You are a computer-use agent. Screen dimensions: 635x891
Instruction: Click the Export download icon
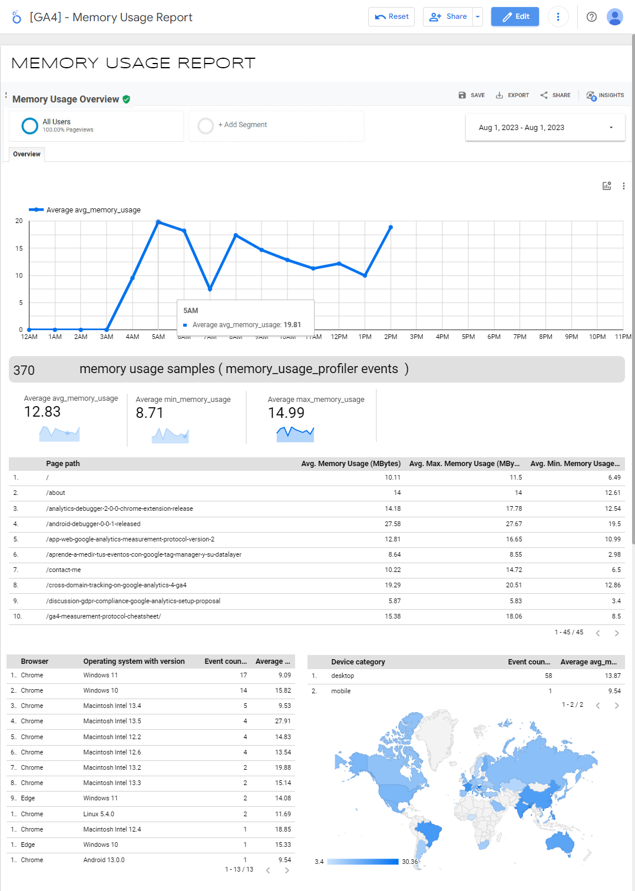(500, 95)
